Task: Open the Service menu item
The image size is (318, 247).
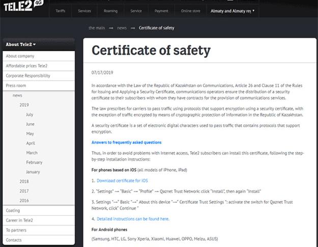Action: click(136, 11)
